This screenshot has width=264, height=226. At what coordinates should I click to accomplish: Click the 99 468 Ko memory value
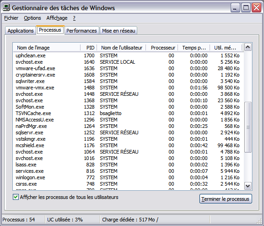point(228,145)
